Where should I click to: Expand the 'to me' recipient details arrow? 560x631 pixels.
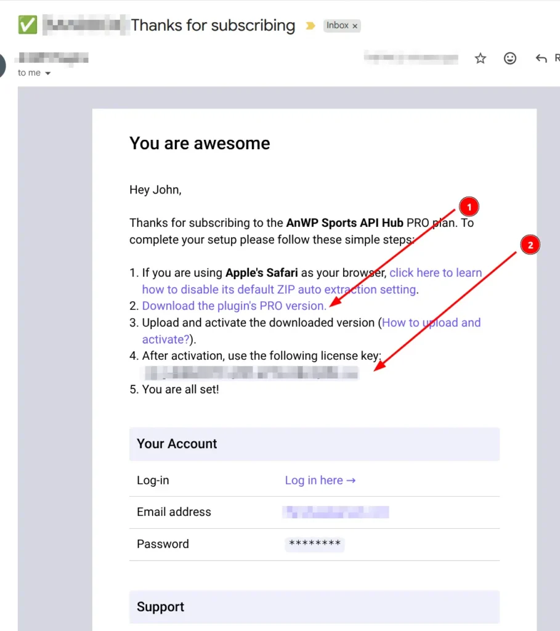(x=48, y=73)
